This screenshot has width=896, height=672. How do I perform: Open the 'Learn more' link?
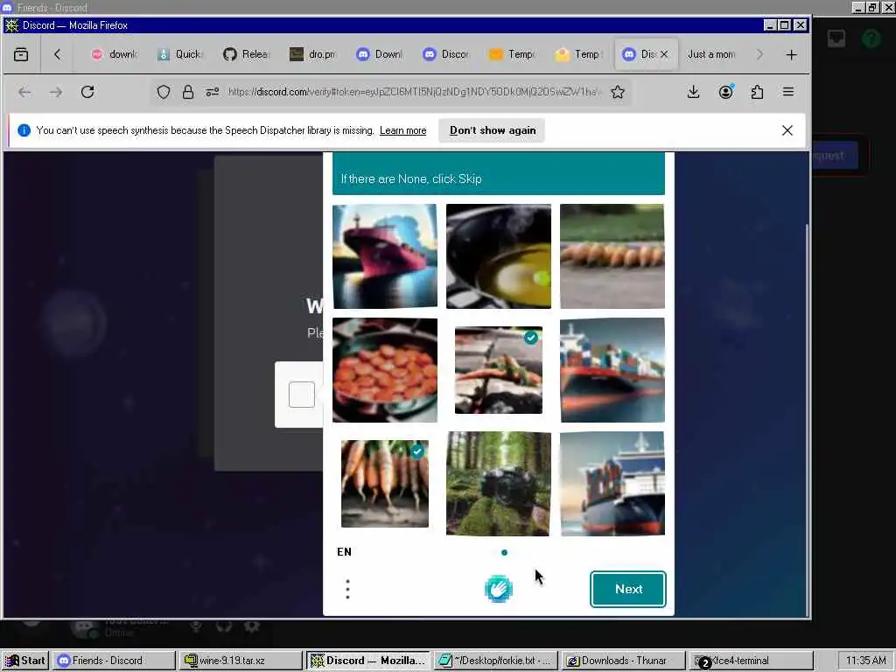point(402,130)
